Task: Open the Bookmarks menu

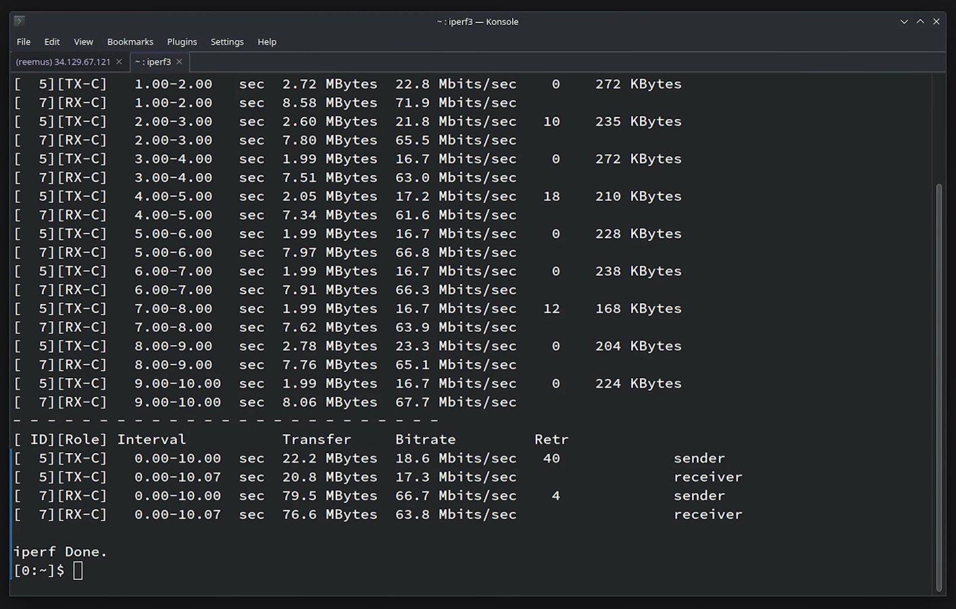Action: [130, 42]
